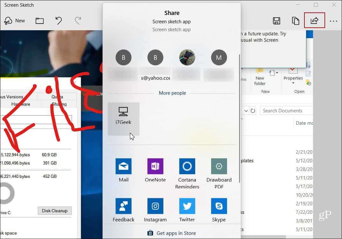342x239 pixels.
Task: Share to Instagram
Action: click(x=155, y=210)
